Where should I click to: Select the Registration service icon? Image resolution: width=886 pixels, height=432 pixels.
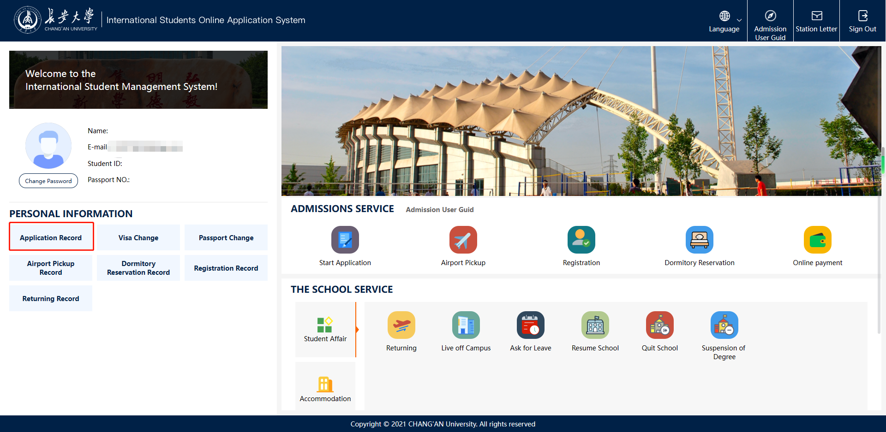pyautogui.click(x=581, y=240)
